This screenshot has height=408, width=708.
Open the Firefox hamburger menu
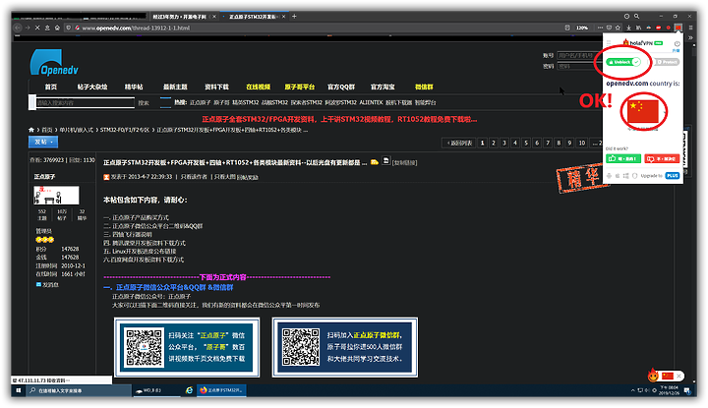click(x=690, y=28)
